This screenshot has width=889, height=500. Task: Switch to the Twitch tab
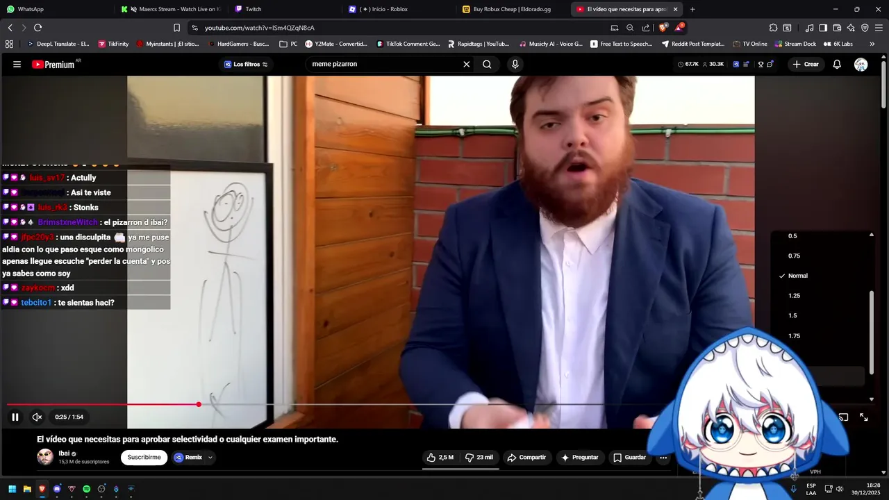pyautogui.click(x=285, y=9)
